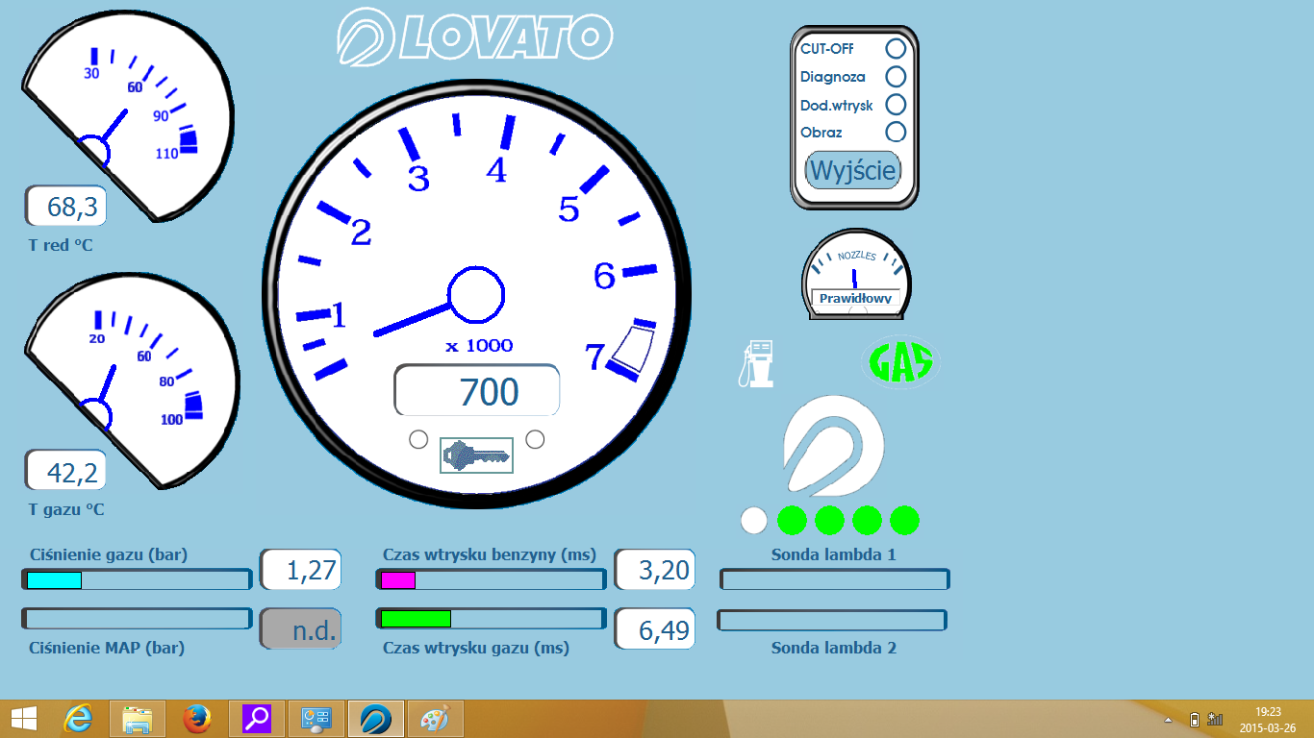Click the Czas wtrysku benzyny bar
Screen dimensions: 1314x738
click(491, 579)
